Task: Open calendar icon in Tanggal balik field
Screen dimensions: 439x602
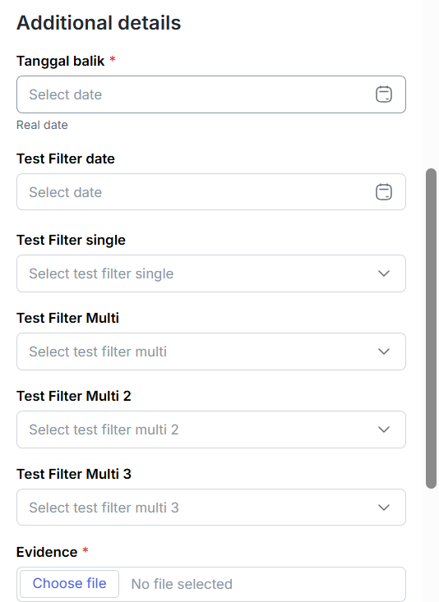Action: tap(384, 94)
